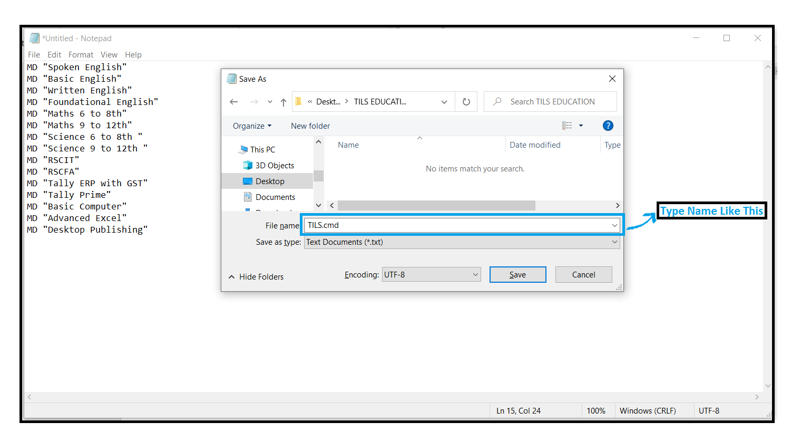Click Windows (CRLF) in status bar
The height and width of the screenshot is (441, 801).
pyautogui.click(x=648, y=410)
